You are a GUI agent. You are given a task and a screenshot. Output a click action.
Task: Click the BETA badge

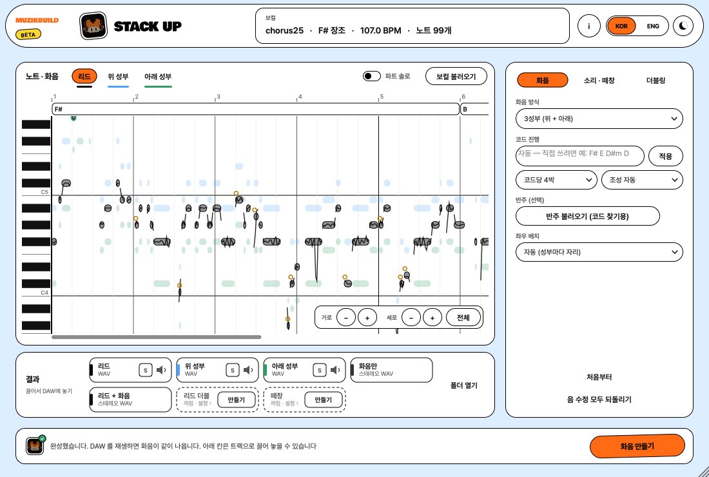click(x=28, y=34)
